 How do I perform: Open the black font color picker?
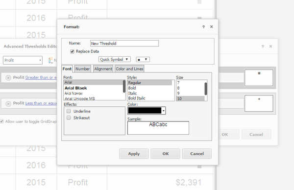(x=147, y=111)
